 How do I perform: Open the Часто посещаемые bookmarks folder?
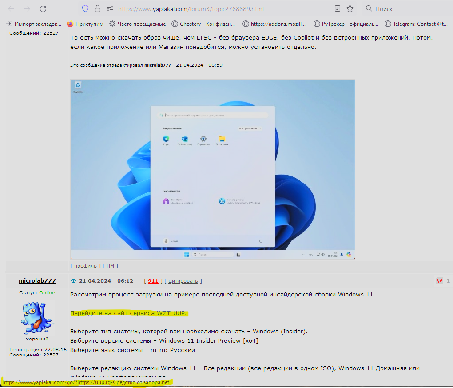tap(138, 24)
